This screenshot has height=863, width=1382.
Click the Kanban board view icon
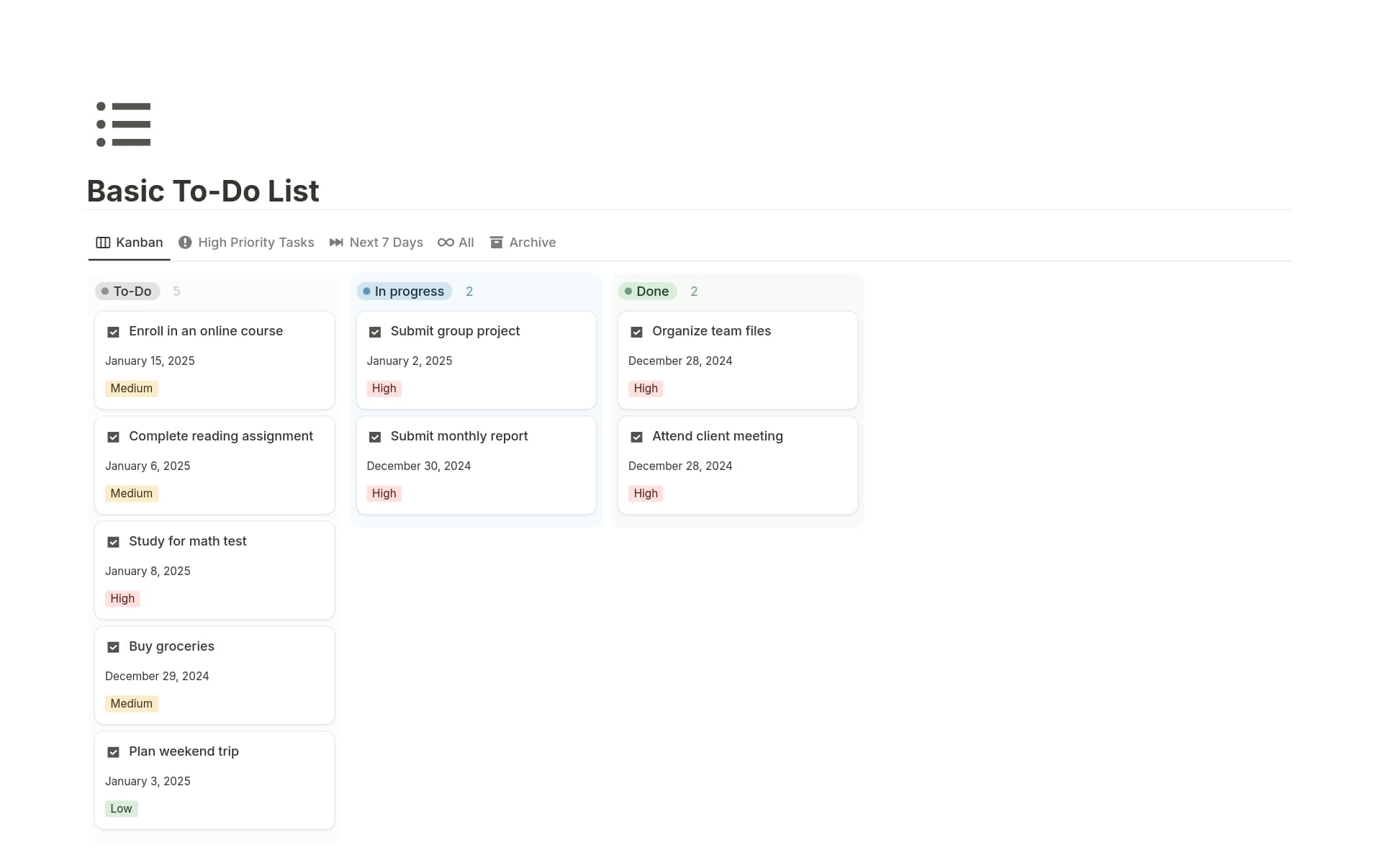103,243
